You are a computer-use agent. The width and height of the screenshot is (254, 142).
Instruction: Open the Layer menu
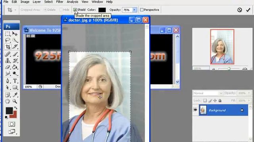click(x=37, y=2)
